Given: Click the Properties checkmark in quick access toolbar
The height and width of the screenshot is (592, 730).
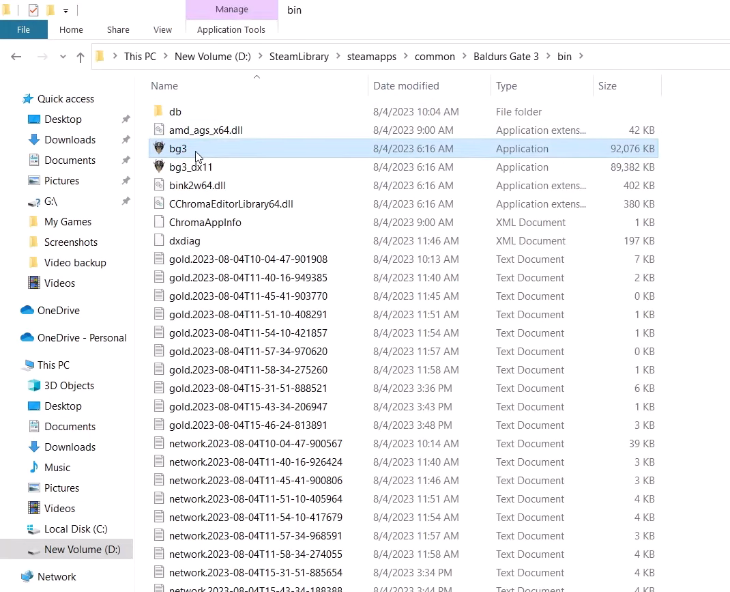Looking at the screenshot, I should click(x=33, y=10).
